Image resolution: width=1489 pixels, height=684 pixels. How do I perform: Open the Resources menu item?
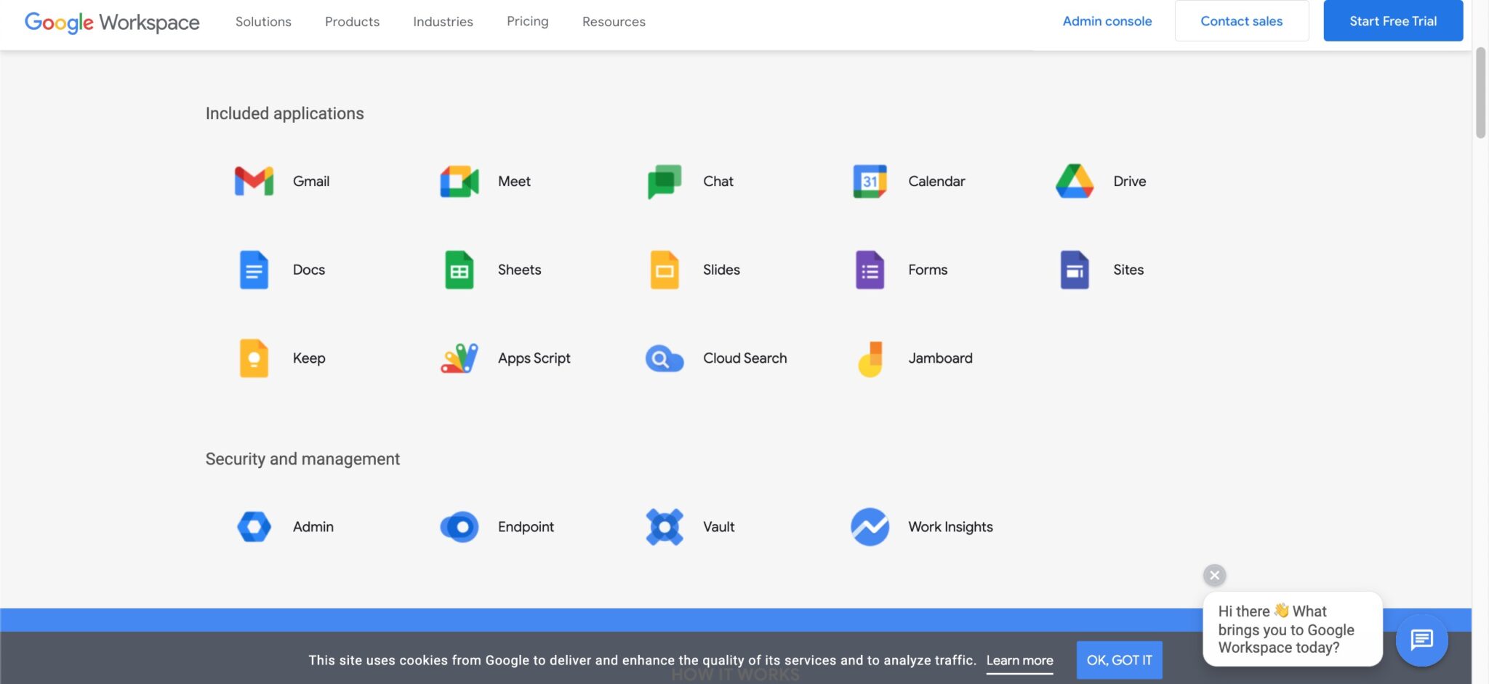[613, 21]
